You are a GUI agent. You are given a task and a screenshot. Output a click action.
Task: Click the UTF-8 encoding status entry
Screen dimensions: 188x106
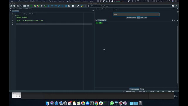pos(152,91)
